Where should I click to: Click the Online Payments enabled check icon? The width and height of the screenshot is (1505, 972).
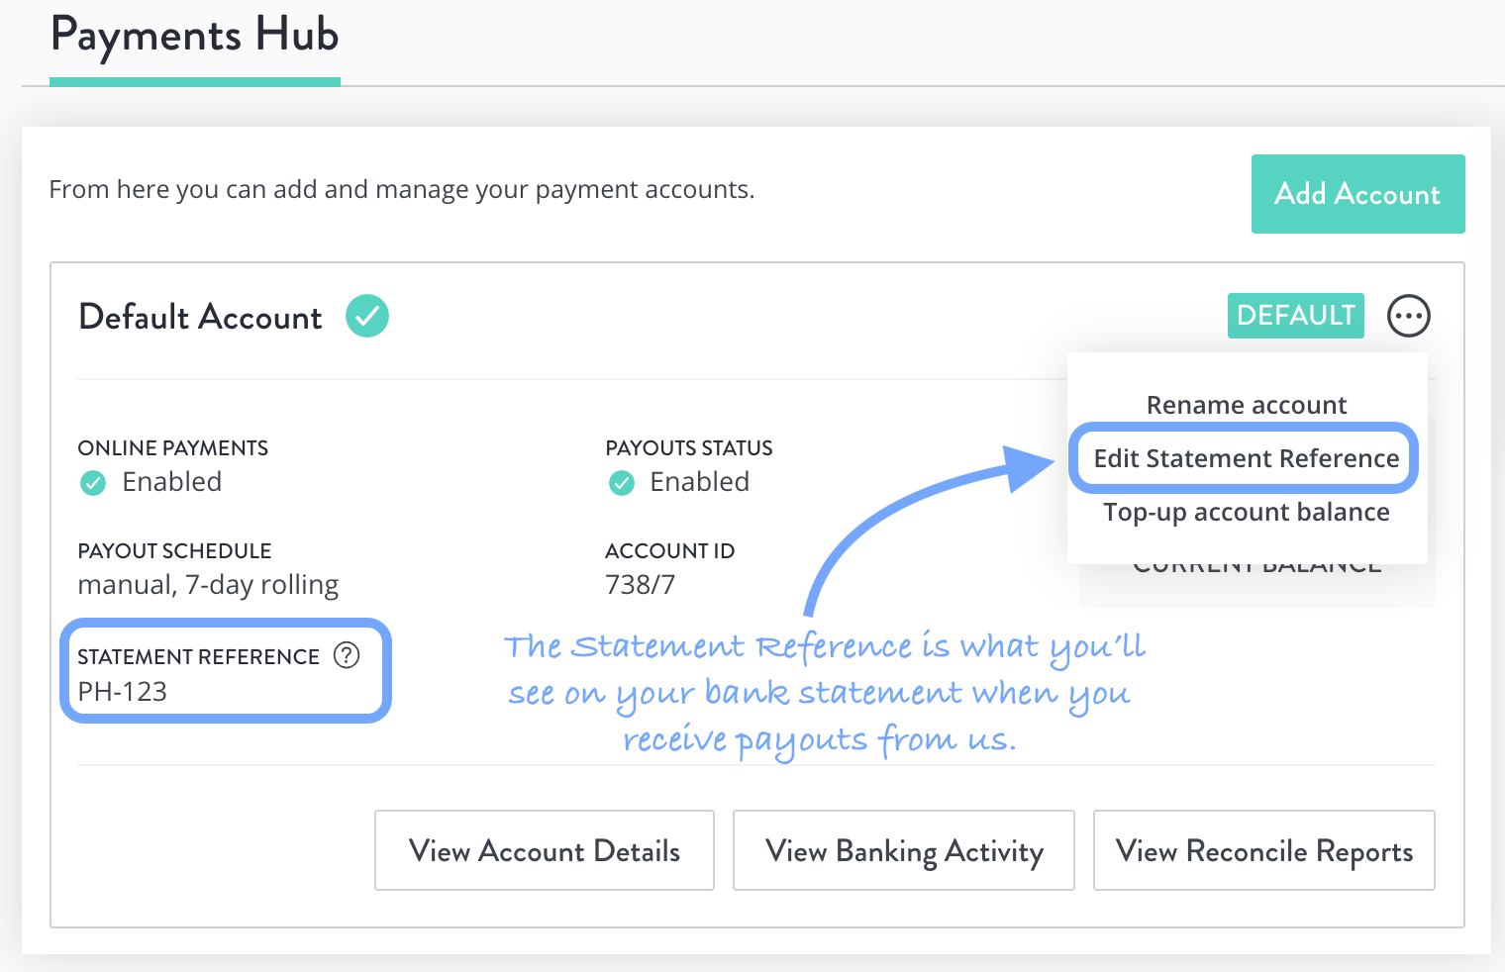pos(93,483)
